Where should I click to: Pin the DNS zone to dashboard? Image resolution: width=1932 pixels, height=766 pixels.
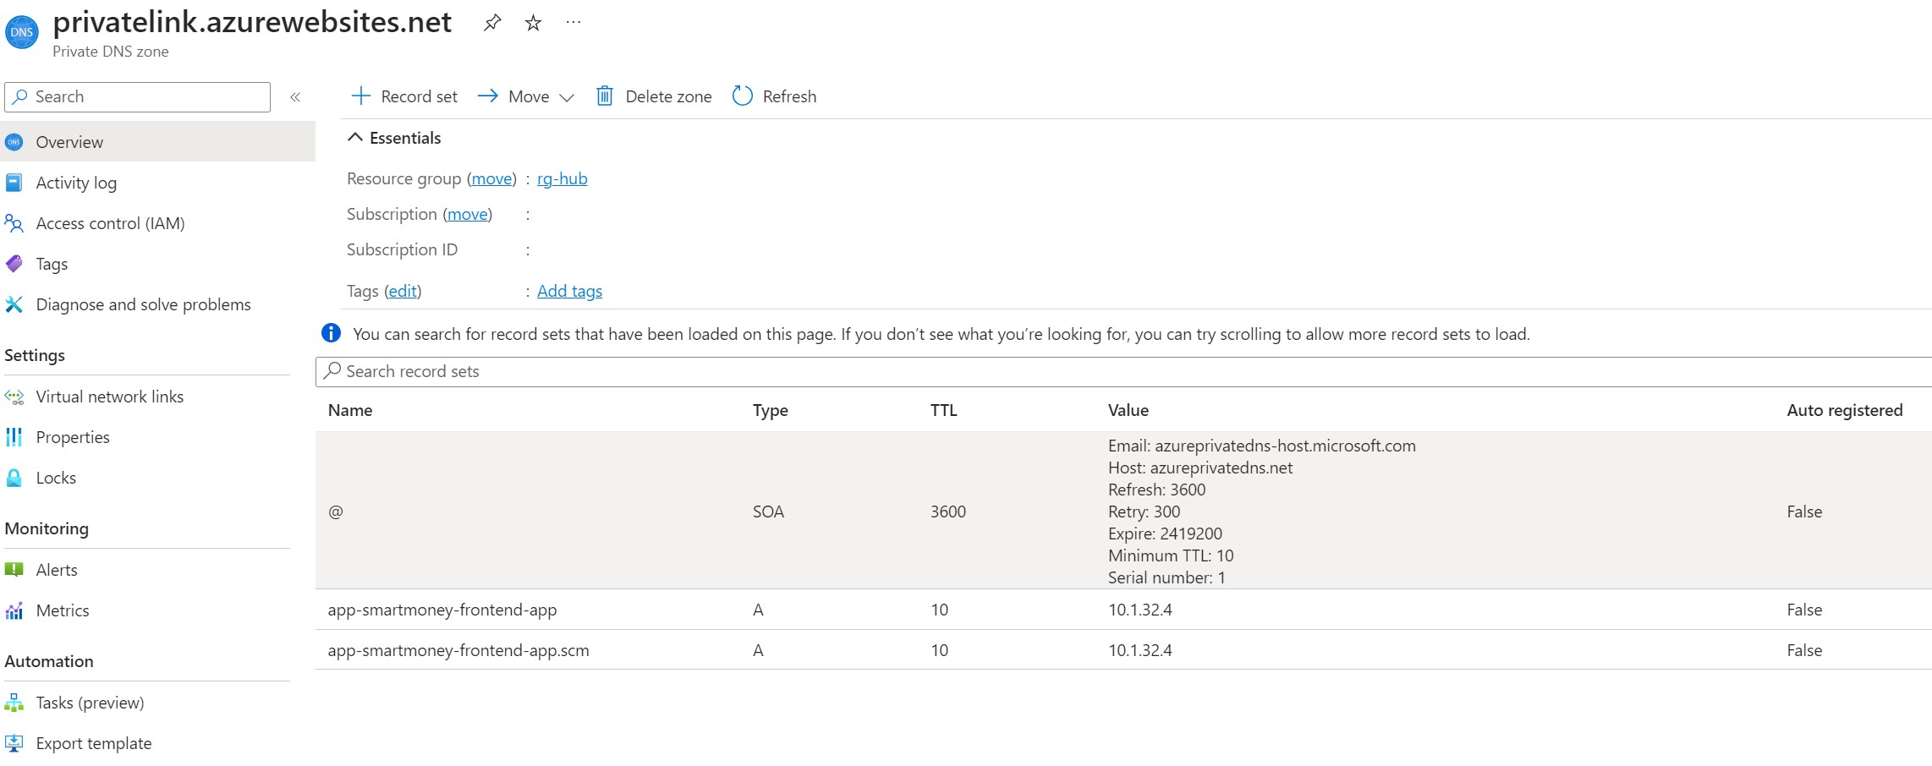tap(492, 23)
